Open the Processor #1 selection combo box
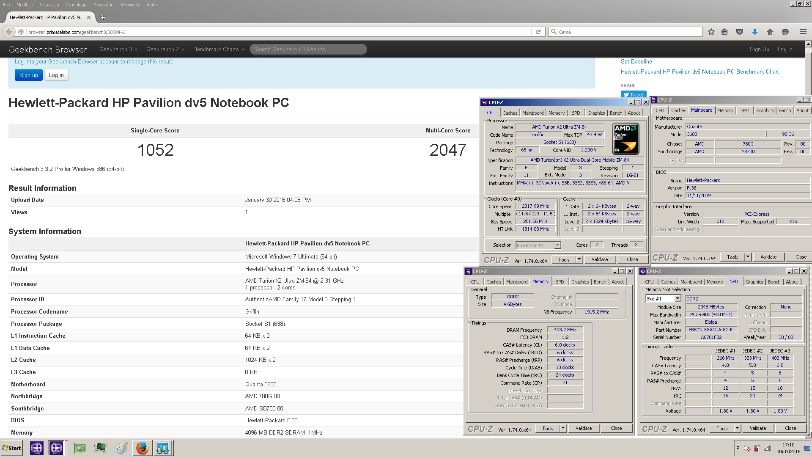812x457 pixels. (538, 245)
